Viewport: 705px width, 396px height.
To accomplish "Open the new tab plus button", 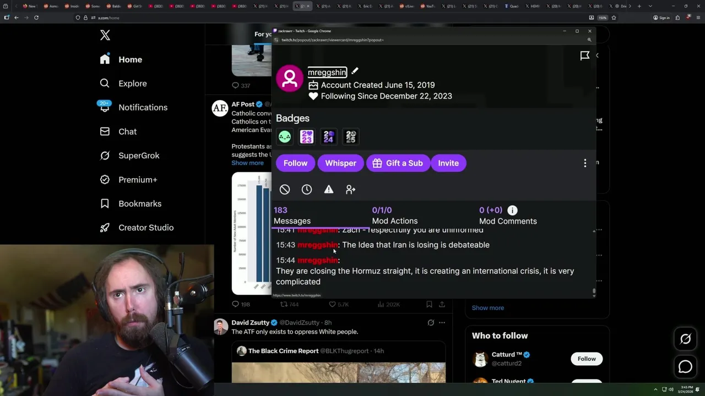I will tap(639, 6).
